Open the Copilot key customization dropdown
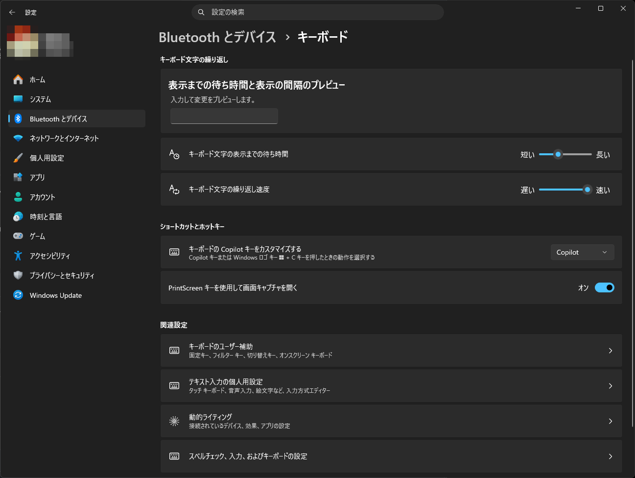635x478 pixels. 582,252
